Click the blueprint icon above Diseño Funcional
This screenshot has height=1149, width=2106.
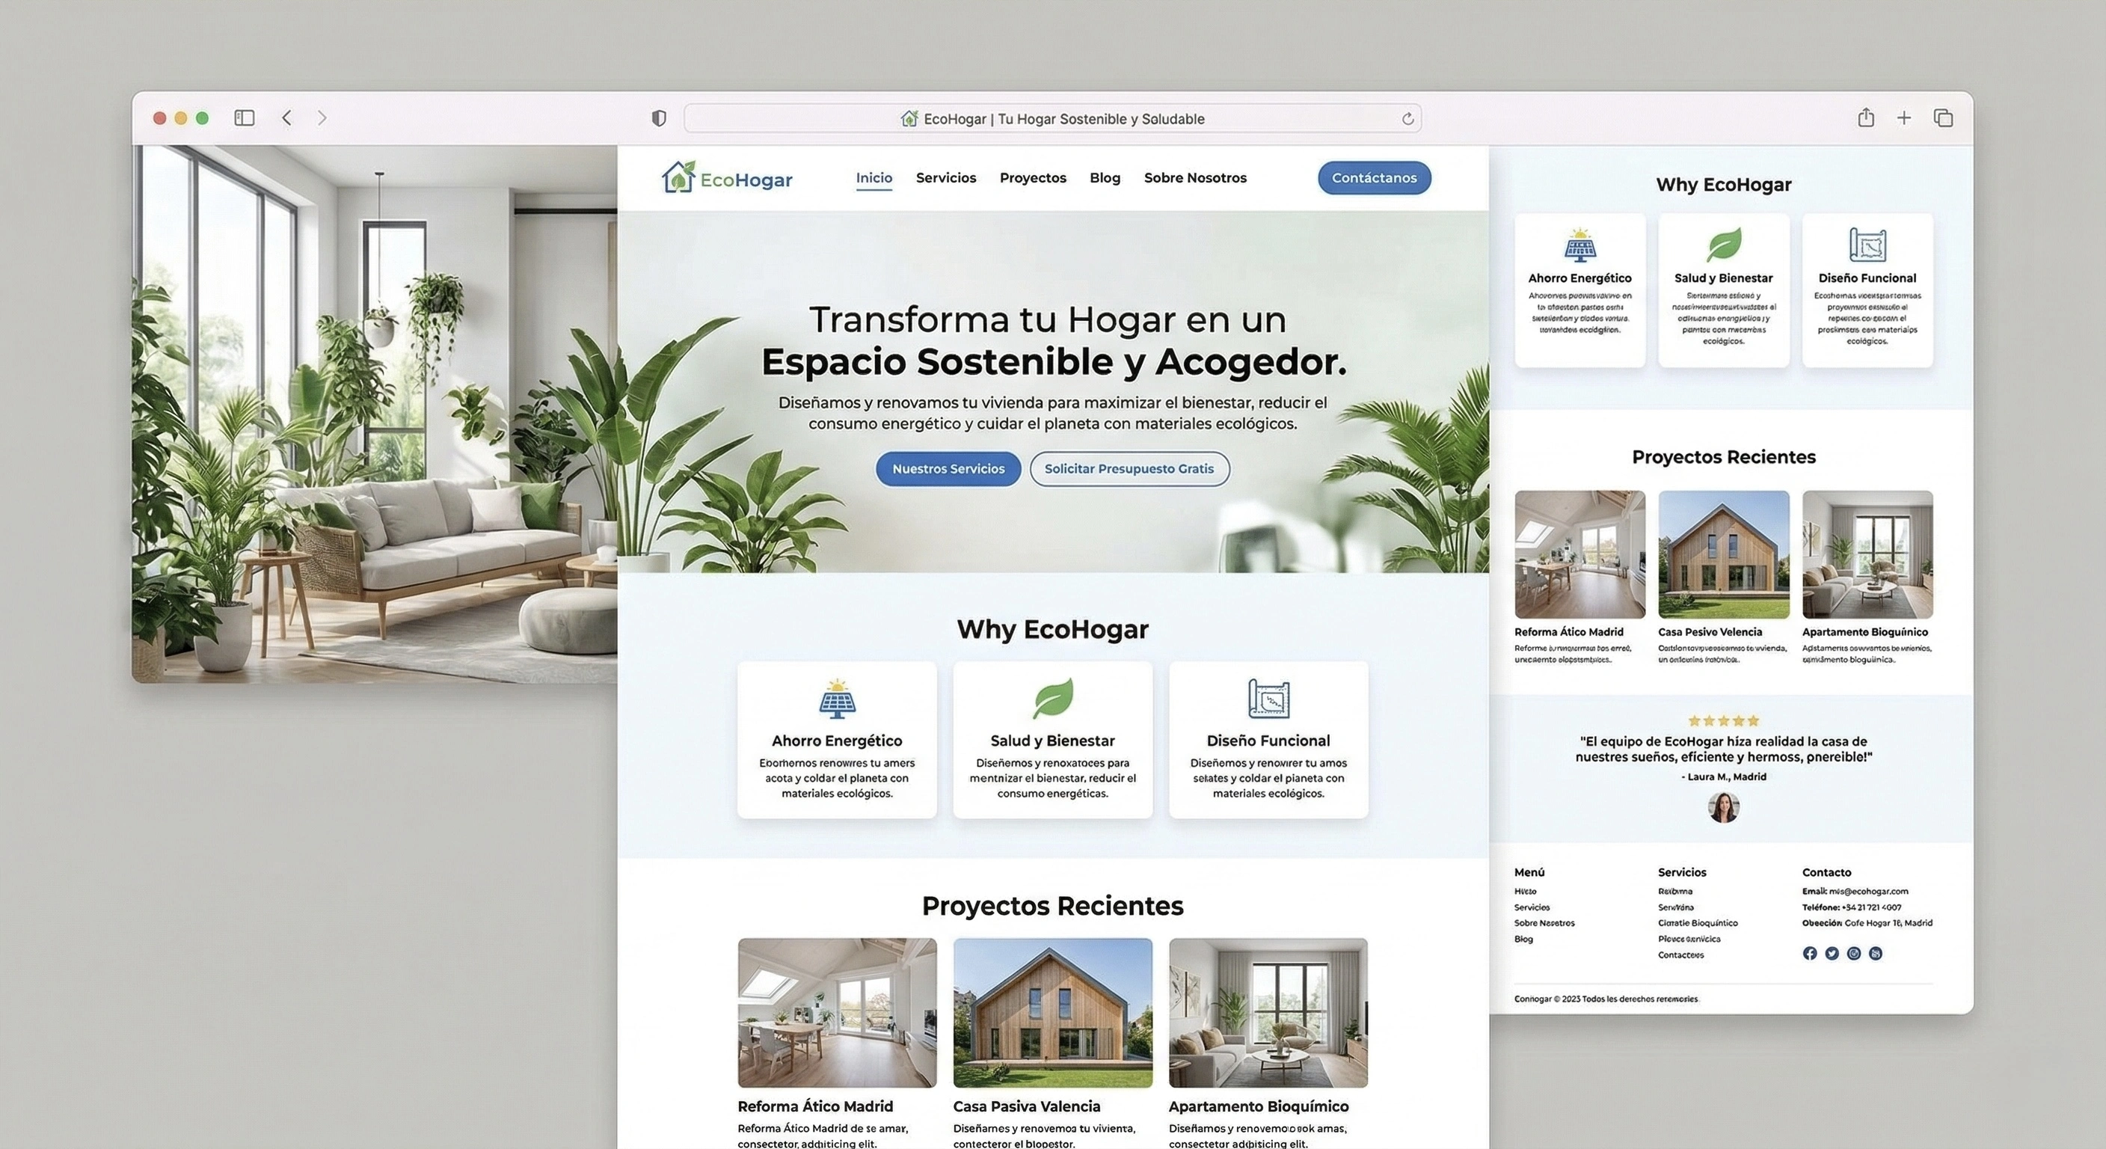pos(1268,698)
